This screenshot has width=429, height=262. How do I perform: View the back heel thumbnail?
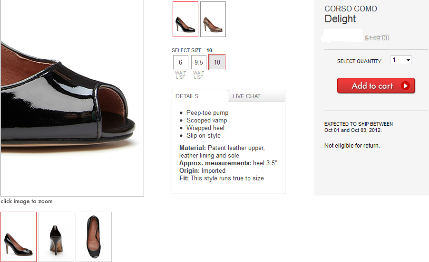coord(56,236)
